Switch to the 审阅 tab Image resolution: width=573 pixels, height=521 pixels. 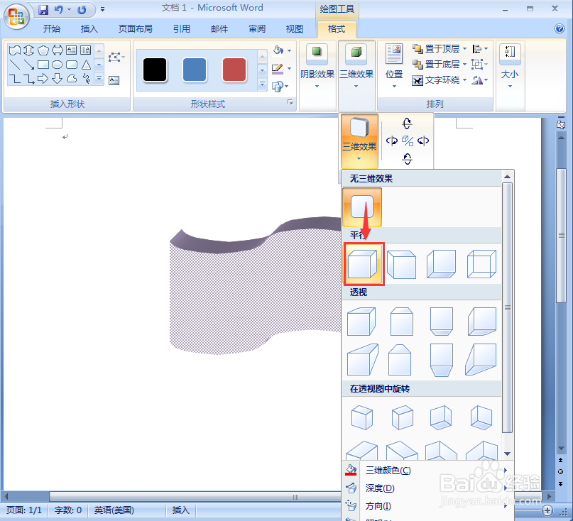(x=257, y=28)
